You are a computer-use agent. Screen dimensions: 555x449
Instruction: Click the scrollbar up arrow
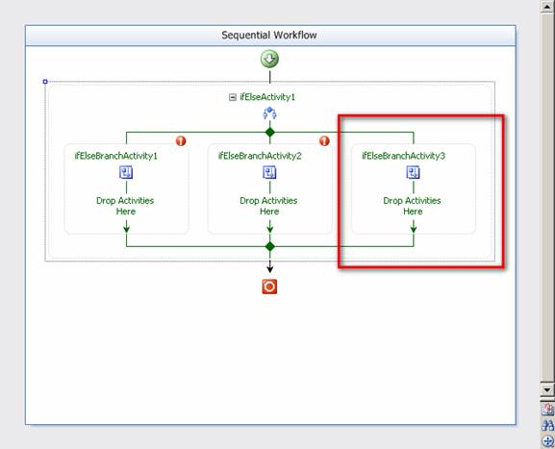[547, 7]
